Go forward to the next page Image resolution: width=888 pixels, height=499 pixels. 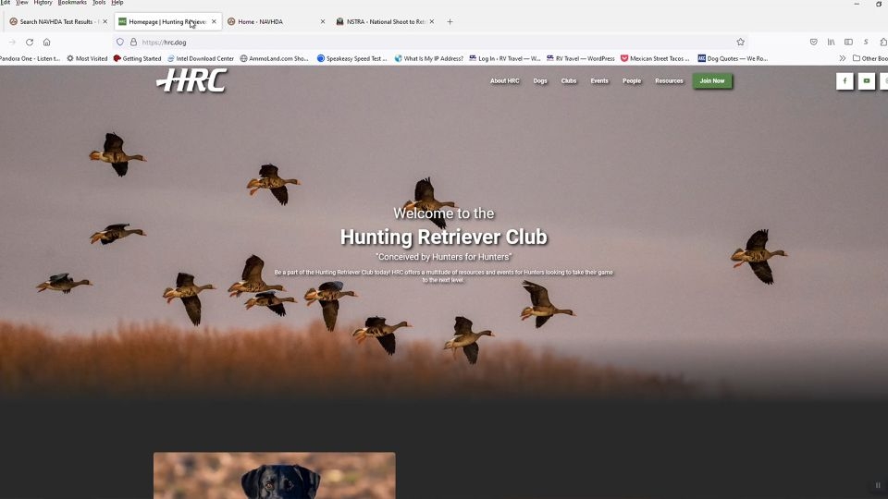[x=12, y=42]
